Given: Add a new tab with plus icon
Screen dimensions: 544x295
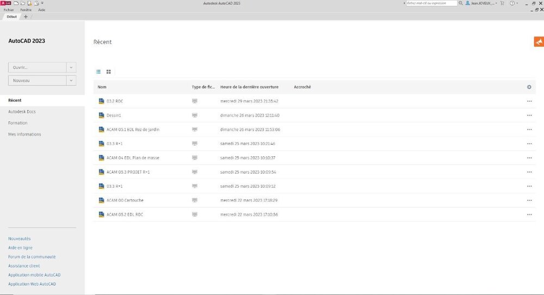Looking at the screenshot, I should (26, 17).
